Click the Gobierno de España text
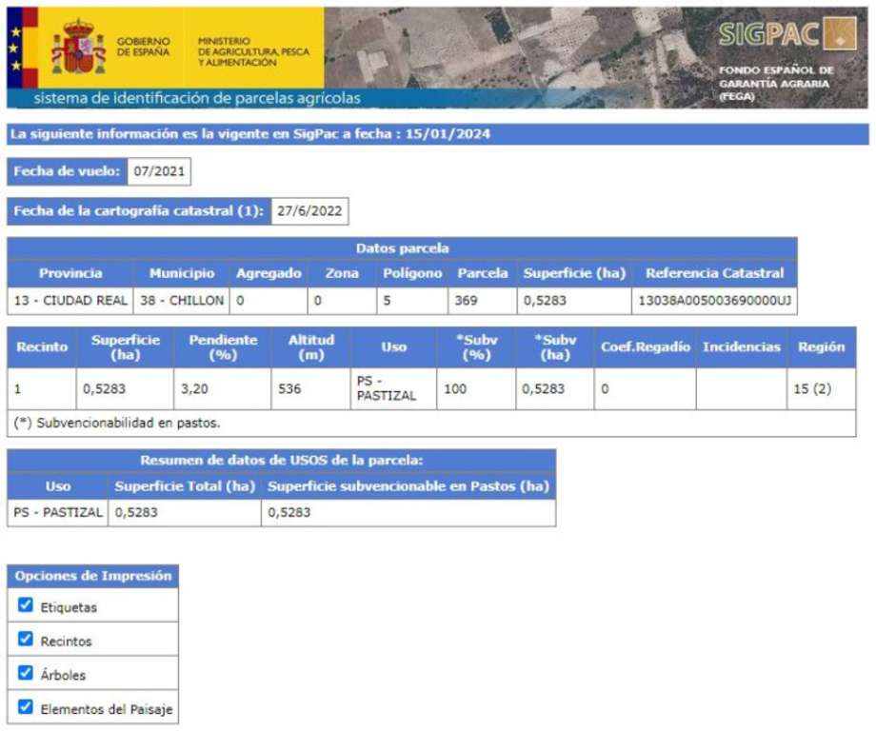Image resolution: width=876 pixels, height=731 pixels. pyautogui.click(x=143, y=48)
